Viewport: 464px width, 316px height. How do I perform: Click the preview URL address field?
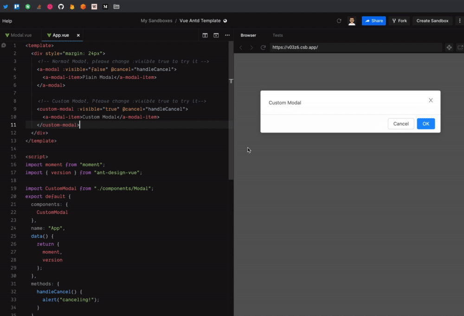355,47
